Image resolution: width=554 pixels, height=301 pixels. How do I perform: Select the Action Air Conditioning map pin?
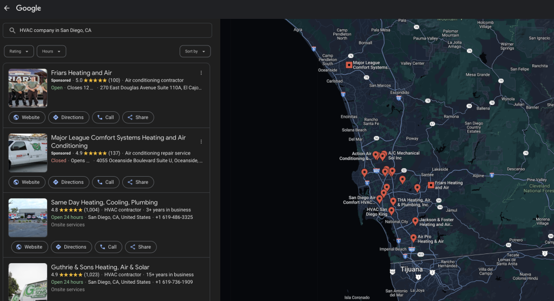click(375, 155)
